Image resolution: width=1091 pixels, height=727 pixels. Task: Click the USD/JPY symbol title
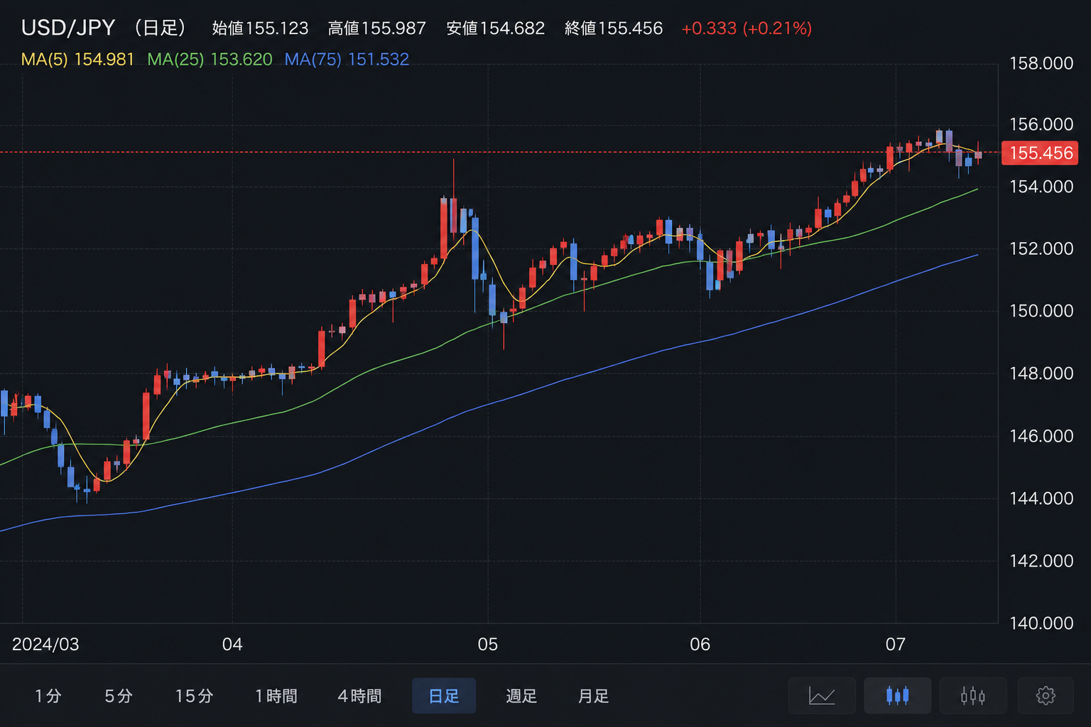(68, 28)
